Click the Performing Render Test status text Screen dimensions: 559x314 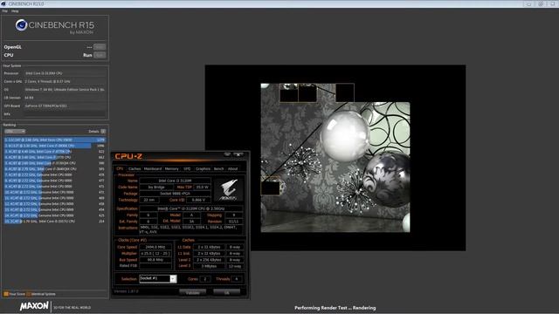pyautogui.click(x=335, y=308)
